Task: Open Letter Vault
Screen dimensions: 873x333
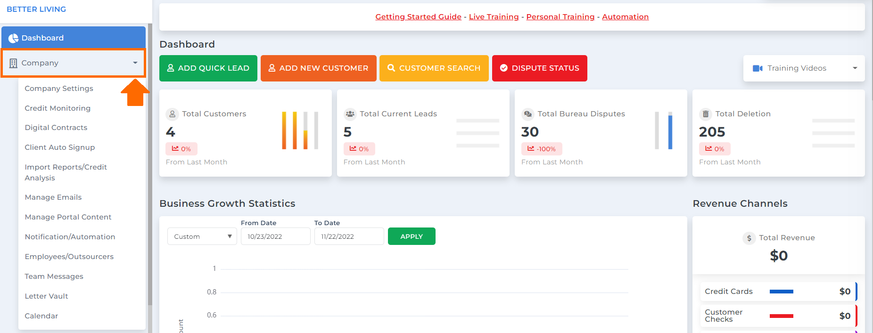Action: tap(46, 296)
